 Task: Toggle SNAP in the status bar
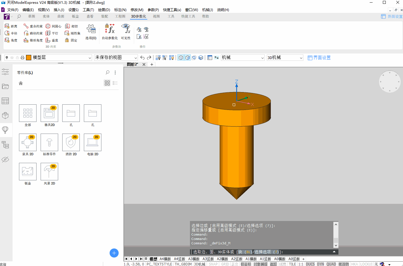(x=213, y=264)
